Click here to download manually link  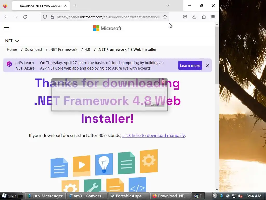(154, 135)
